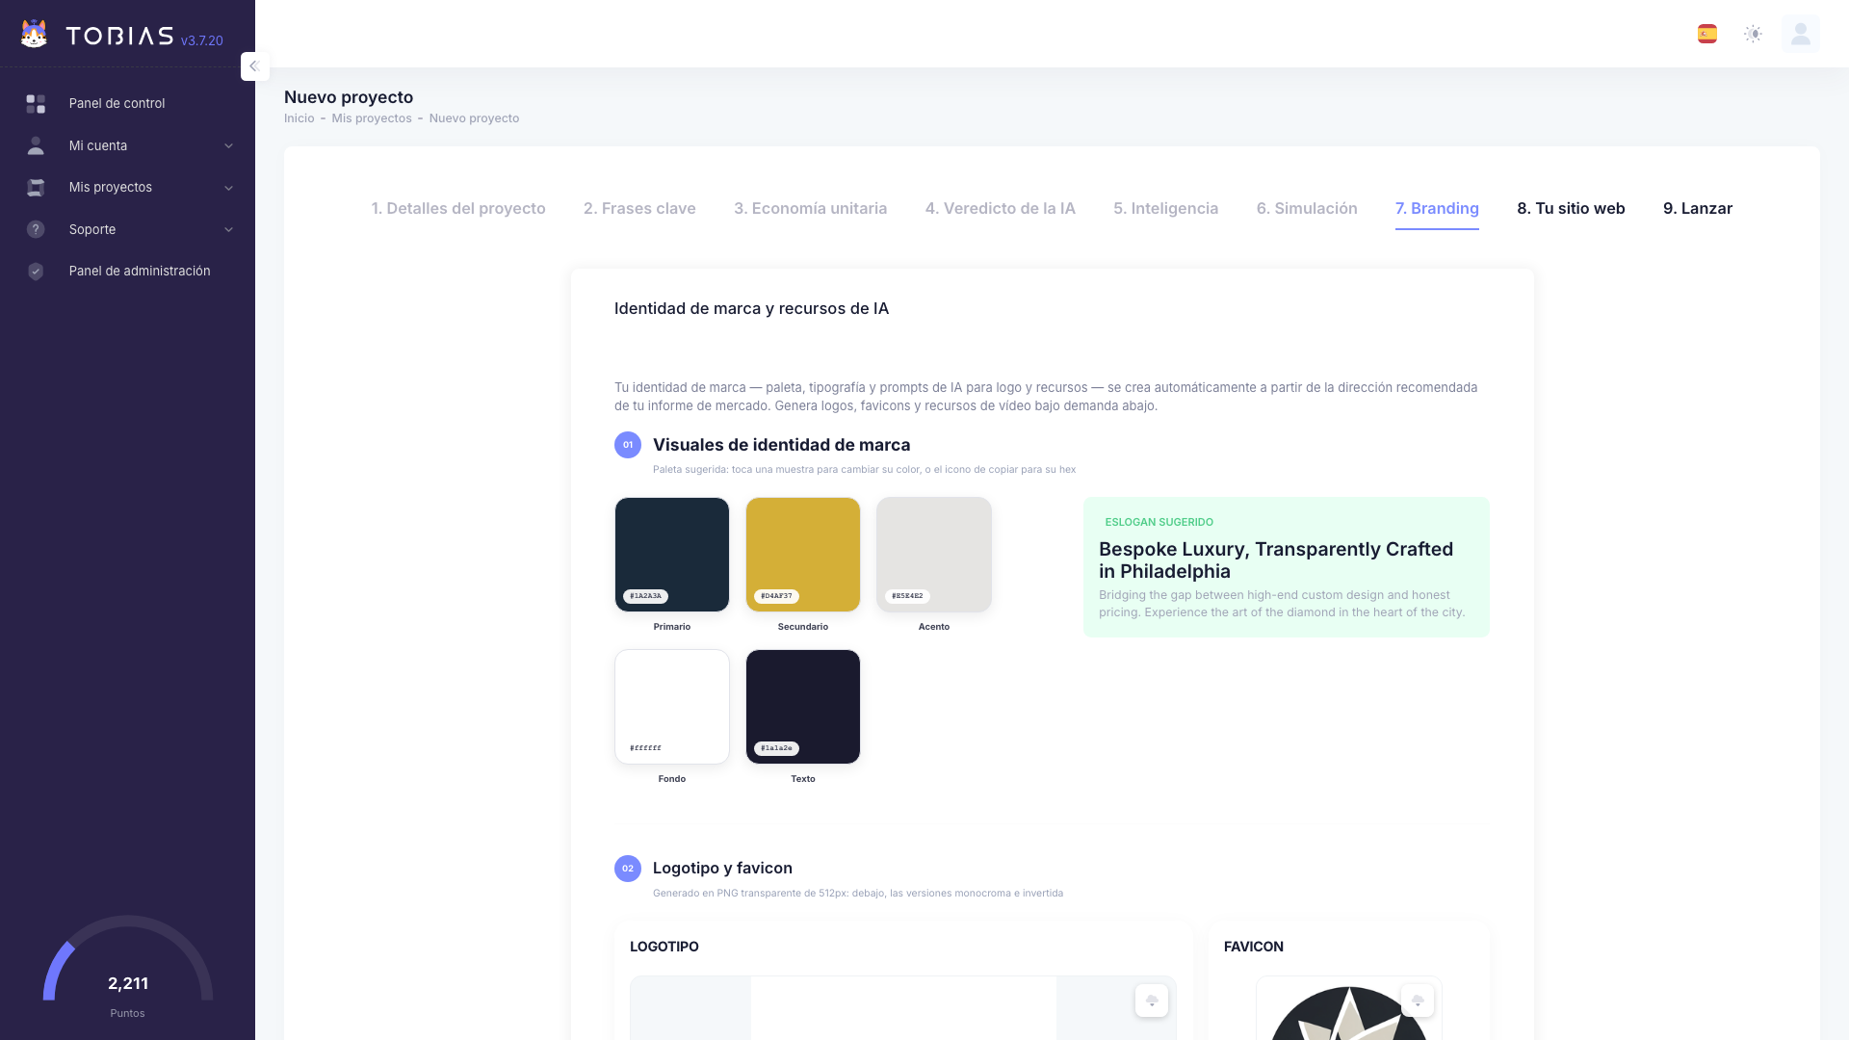Expand the Mi cuenta chevron
Screen dimensions: 1849x1040
coord(228,146)
